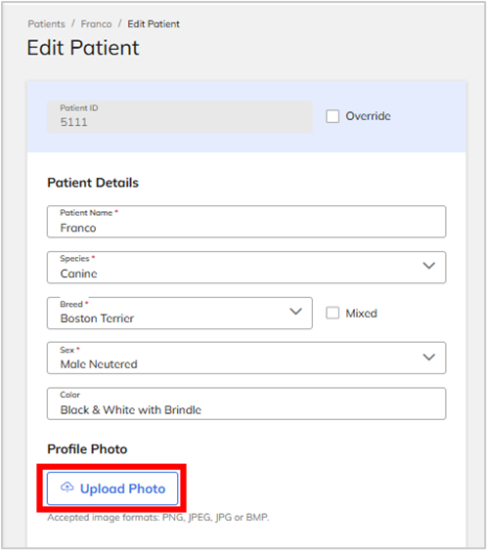This screenshot has width=487, height=550.
Task: Click the accepted image formats hint text
Action: click(158, 518)
